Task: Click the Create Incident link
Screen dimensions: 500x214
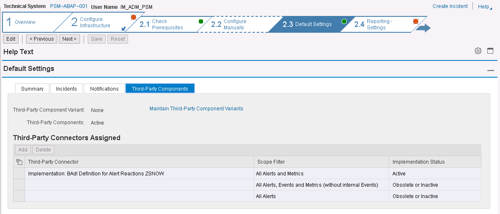Action: 450,6
